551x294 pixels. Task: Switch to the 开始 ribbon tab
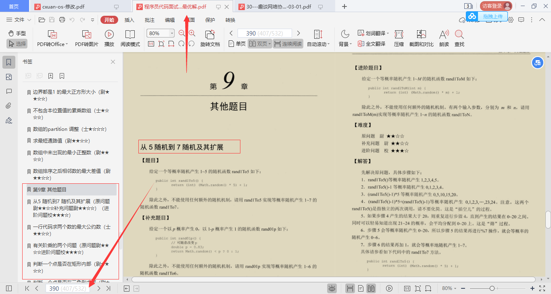point(109,20)
